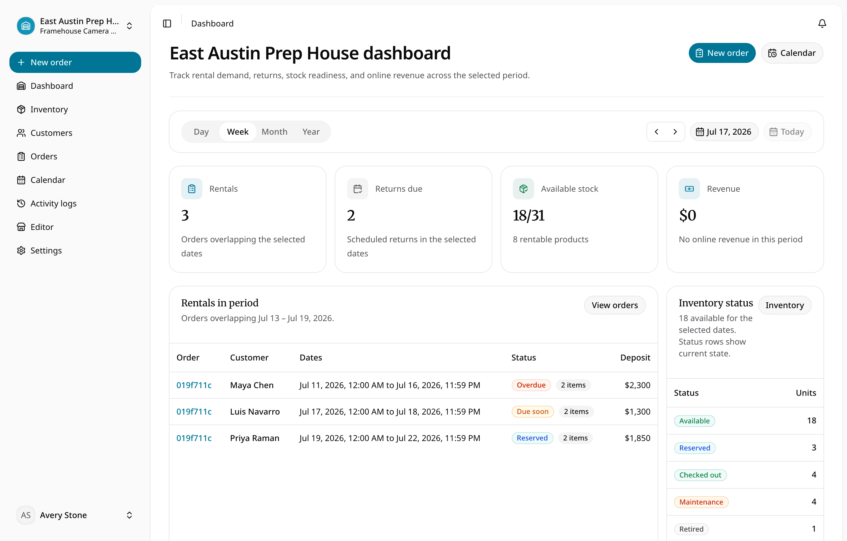Click the 18/31 available stock value

coord(528,215)
